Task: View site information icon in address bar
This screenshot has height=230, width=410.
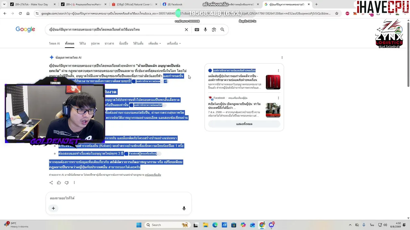Action: coord(37,13)
